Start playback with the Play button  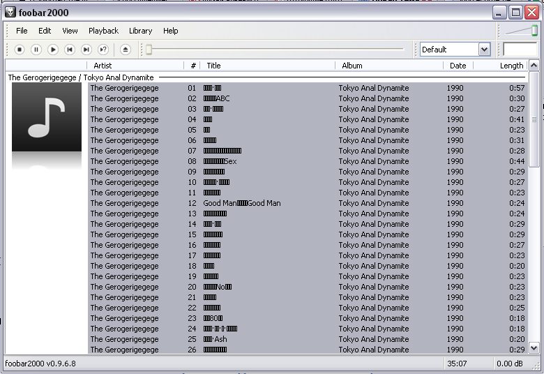pyautogui.click(x=53, y=50)
